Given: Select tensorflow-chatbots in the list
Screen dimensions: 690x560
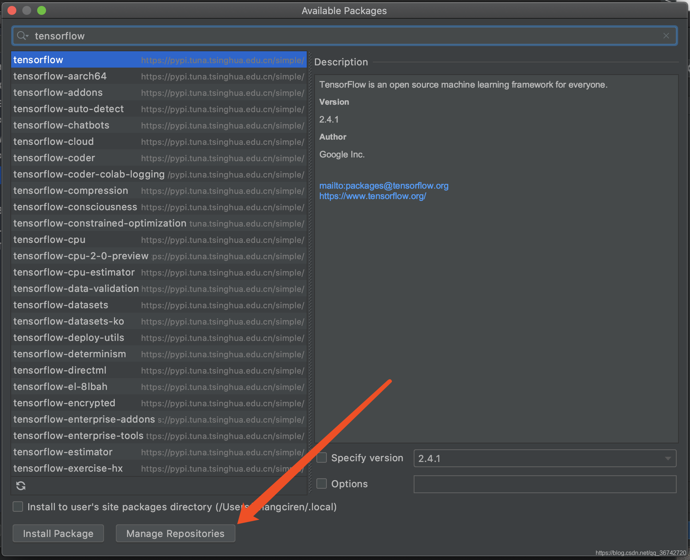Looking at the screenshot, I should pos(159,125).
